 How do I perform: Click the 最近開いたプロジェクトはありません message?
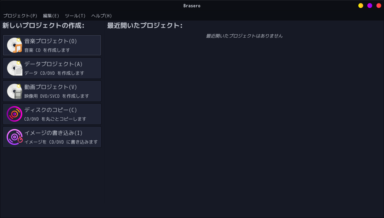[244, 36]
